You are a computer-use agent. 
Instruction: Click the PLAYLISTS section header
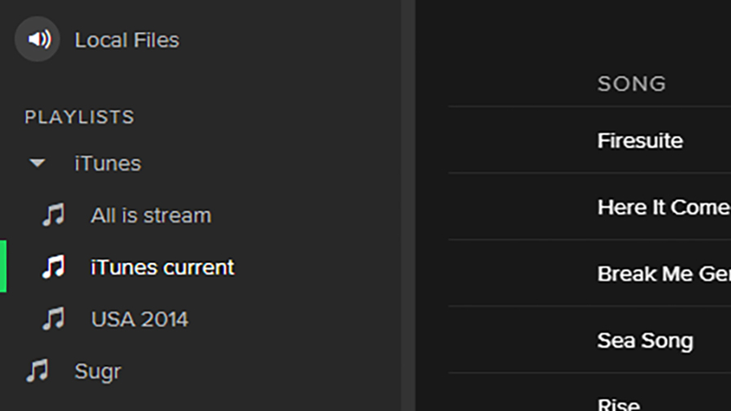(79, 117)
